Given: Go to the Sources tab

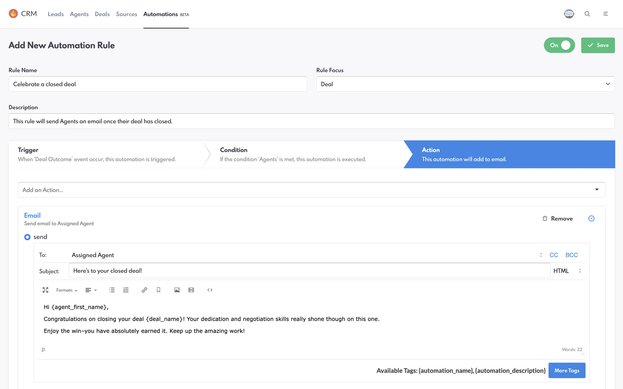Looking at the screenshot, I should click(126, 14).
